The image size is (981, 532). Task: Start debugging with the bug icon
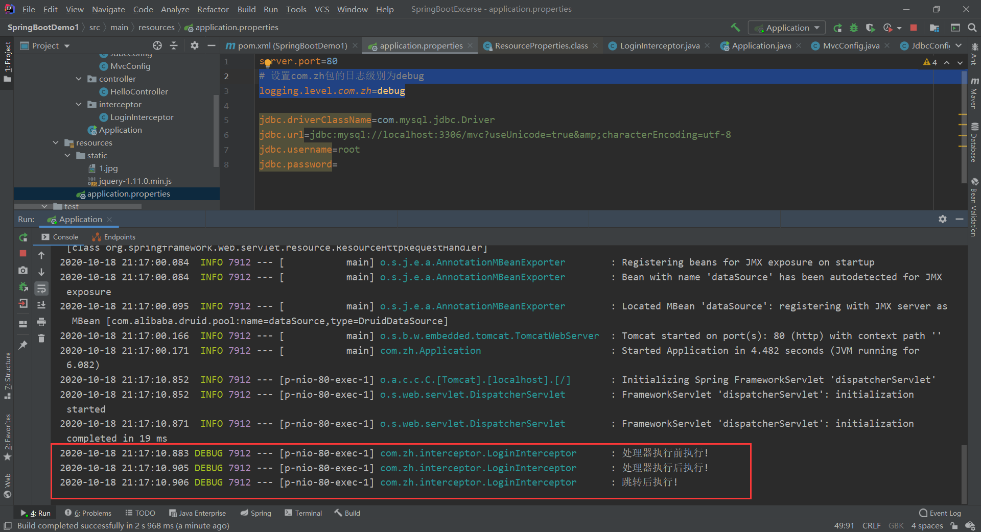pos(854,28)
